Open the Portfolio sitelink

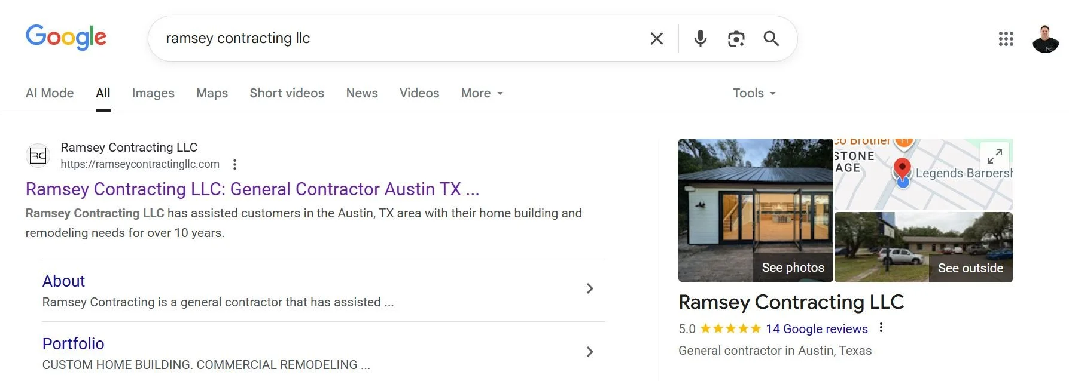pyautogui.click(x=74, y=343)
